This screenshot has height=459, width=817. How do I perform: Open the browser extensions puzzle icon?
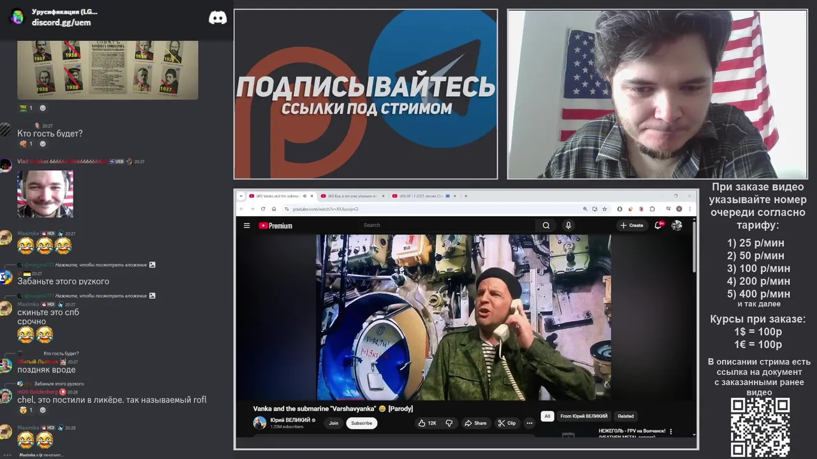click(x=652, y=209)
